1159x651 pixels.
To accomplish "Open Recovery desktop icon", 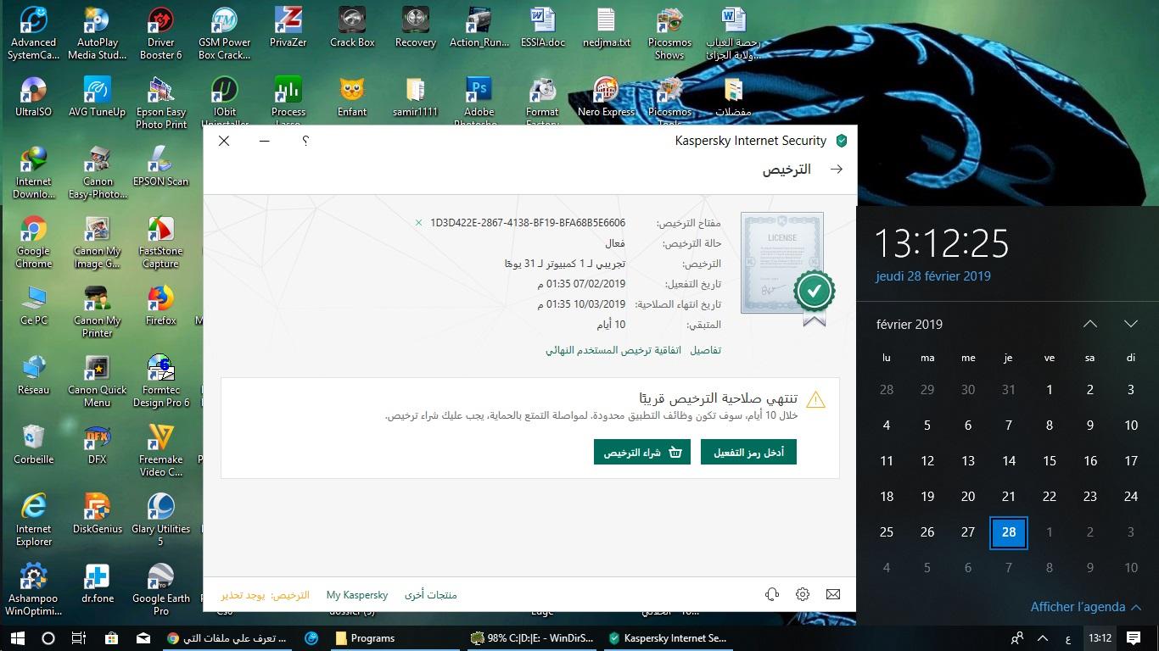I will click(x=416, y=28).
